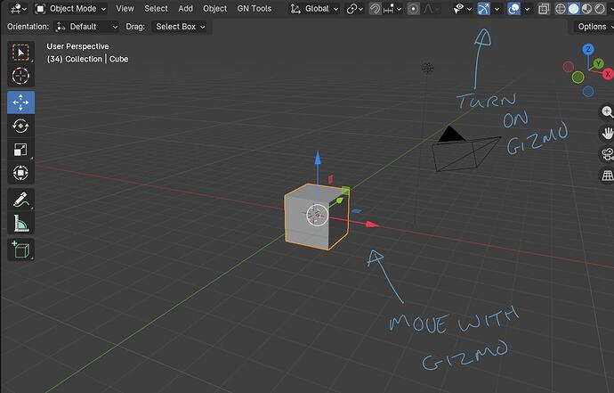
Task: Select the Move tool
Action: pos(20,102)
